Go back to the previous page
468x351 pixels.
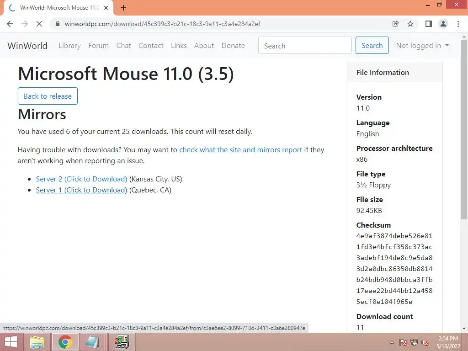click(x=10, y=24)
